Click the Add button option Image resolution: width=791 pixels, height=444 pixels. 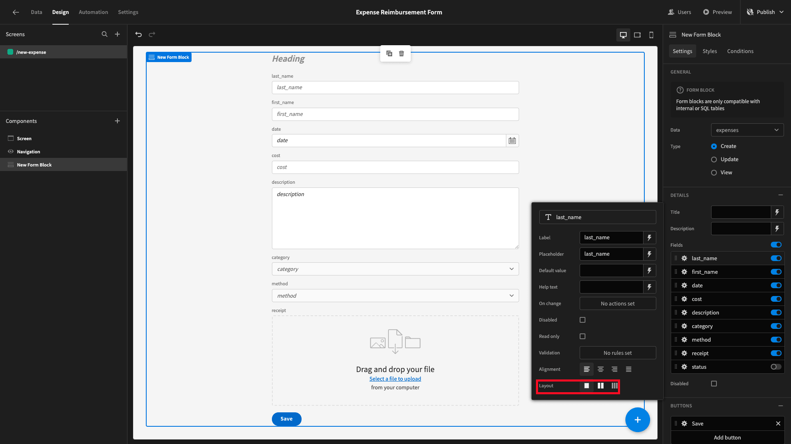pos(727,437)
